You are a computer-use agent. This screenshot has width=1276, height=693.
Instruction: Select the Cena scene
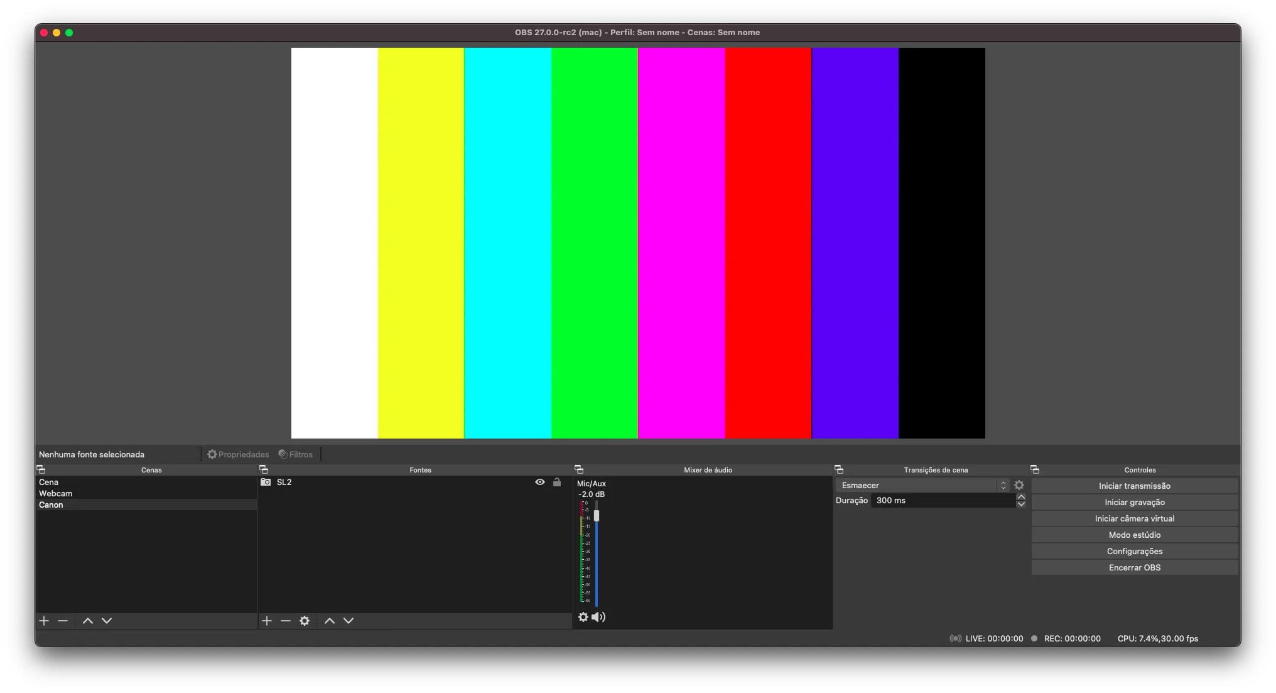(48, 482)
